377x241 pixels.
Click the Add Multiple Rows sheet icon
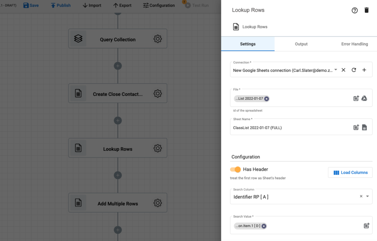[78, 203]
